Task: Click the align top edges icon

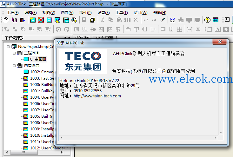Action: (x=77, y=29)
